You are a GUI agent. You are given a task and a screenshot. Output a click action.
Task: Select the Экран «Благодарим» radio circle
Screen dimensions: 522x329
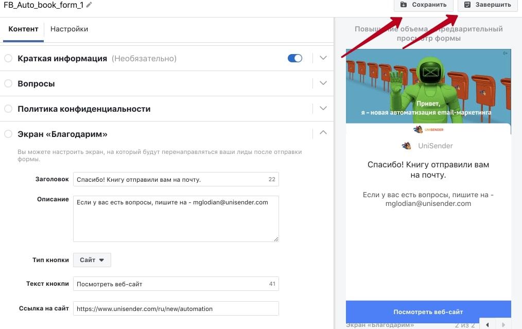[8, 134]
